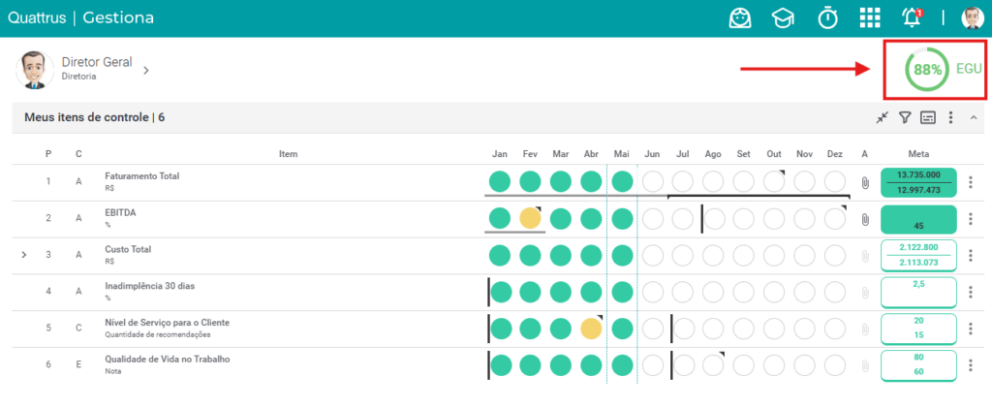
Task: Expand the Custo Total row arrow
Action: click(24, 255)
